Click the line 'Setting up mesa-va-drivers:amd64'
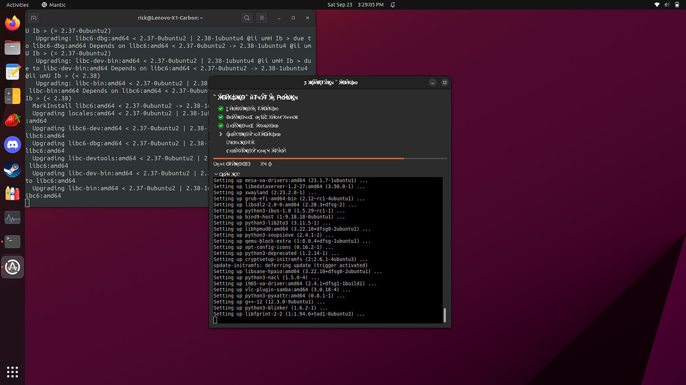 (290, 180)
